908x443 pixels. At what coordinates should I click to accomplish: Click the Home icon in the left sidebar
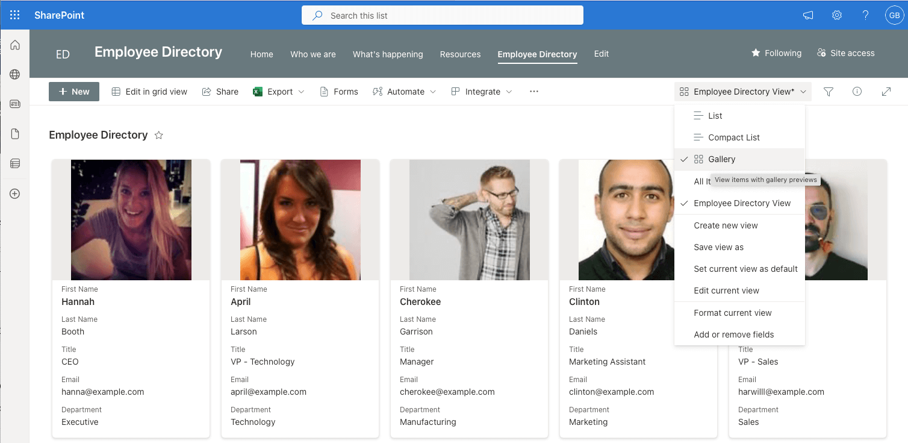[14, 45]
